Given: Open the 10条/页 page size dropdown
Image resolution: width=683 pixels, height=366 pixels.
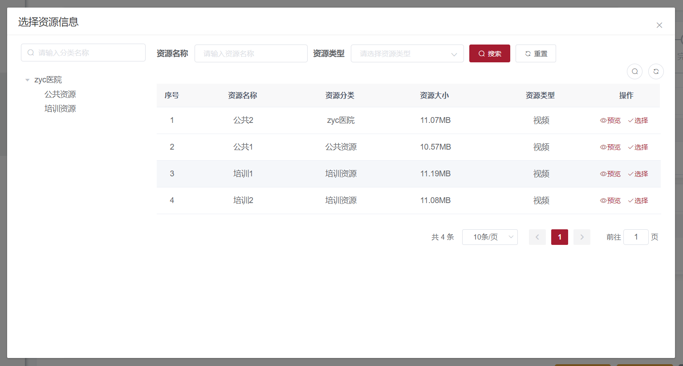Looking at the screenshot, I should coord(490,237).
